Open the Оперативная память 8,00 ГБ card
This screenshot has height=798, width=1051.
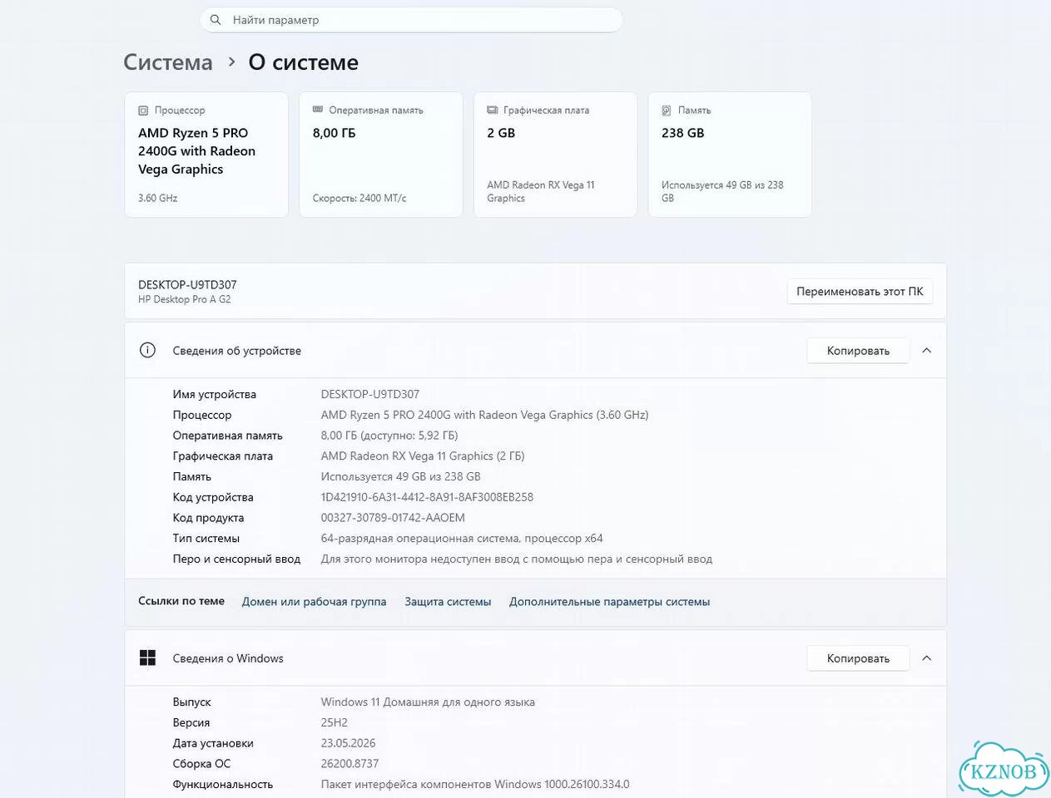pyautogui.click(x=381, y=155)
